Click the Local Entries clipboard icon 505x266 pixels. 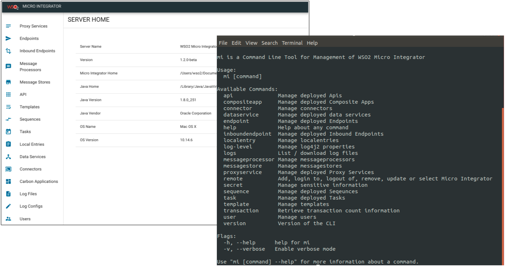(x=9, y=144)
